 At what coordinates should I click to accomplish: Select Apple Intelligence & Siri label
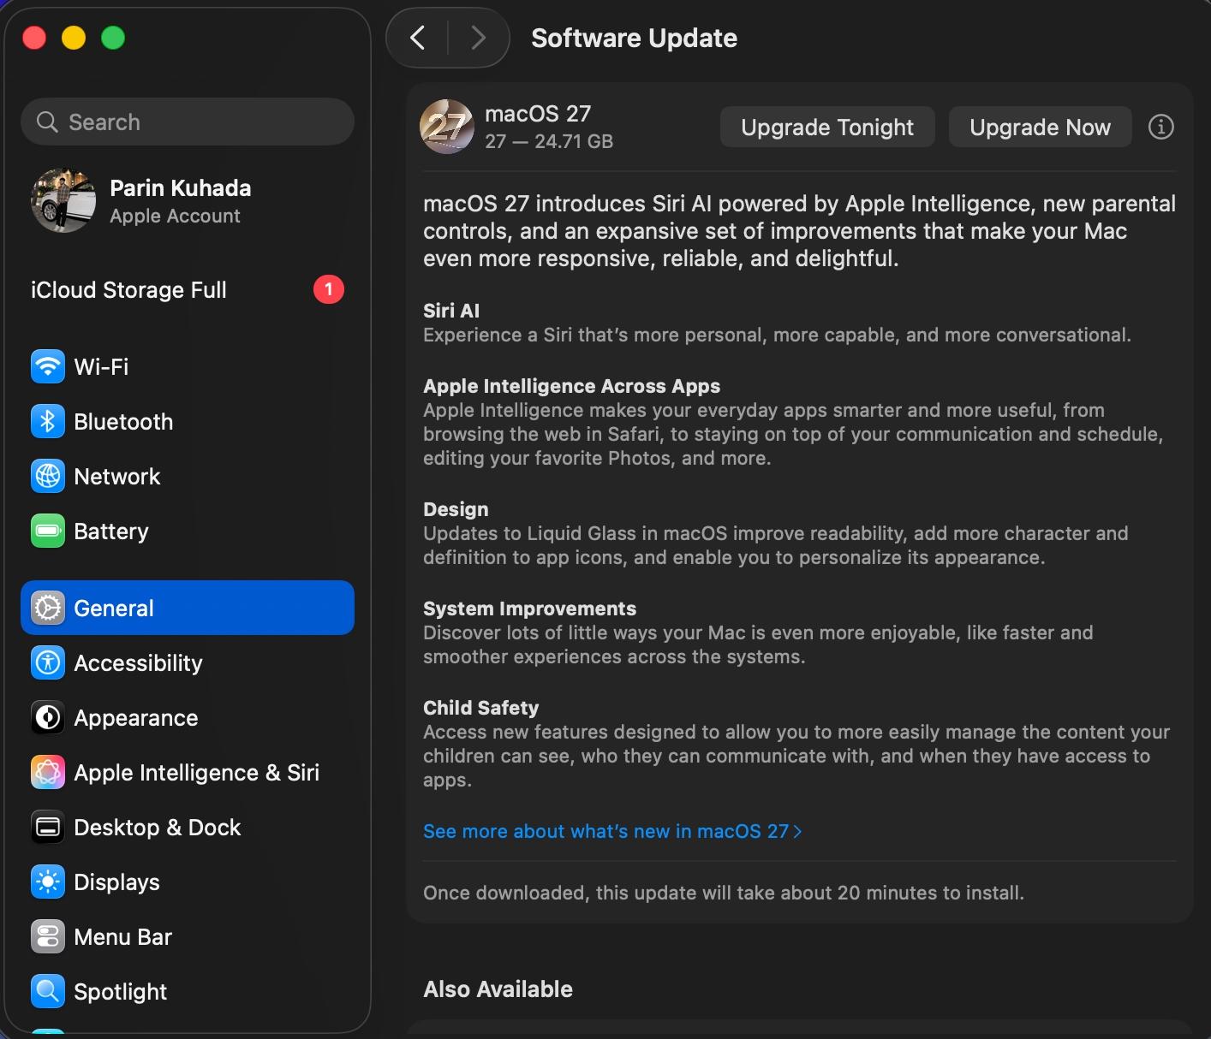tap(197, 773)
